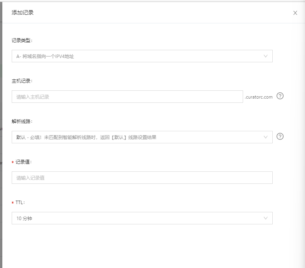Click into the 请输入记录值 input field

pyautogui.click(x=142, y=178)
